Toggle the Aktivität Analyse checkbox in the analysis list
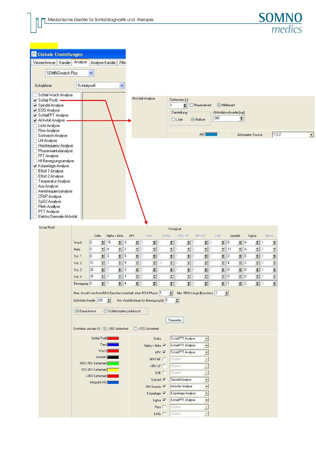The width and height of the screenshot is (316, 456). (x=35, y=120)
